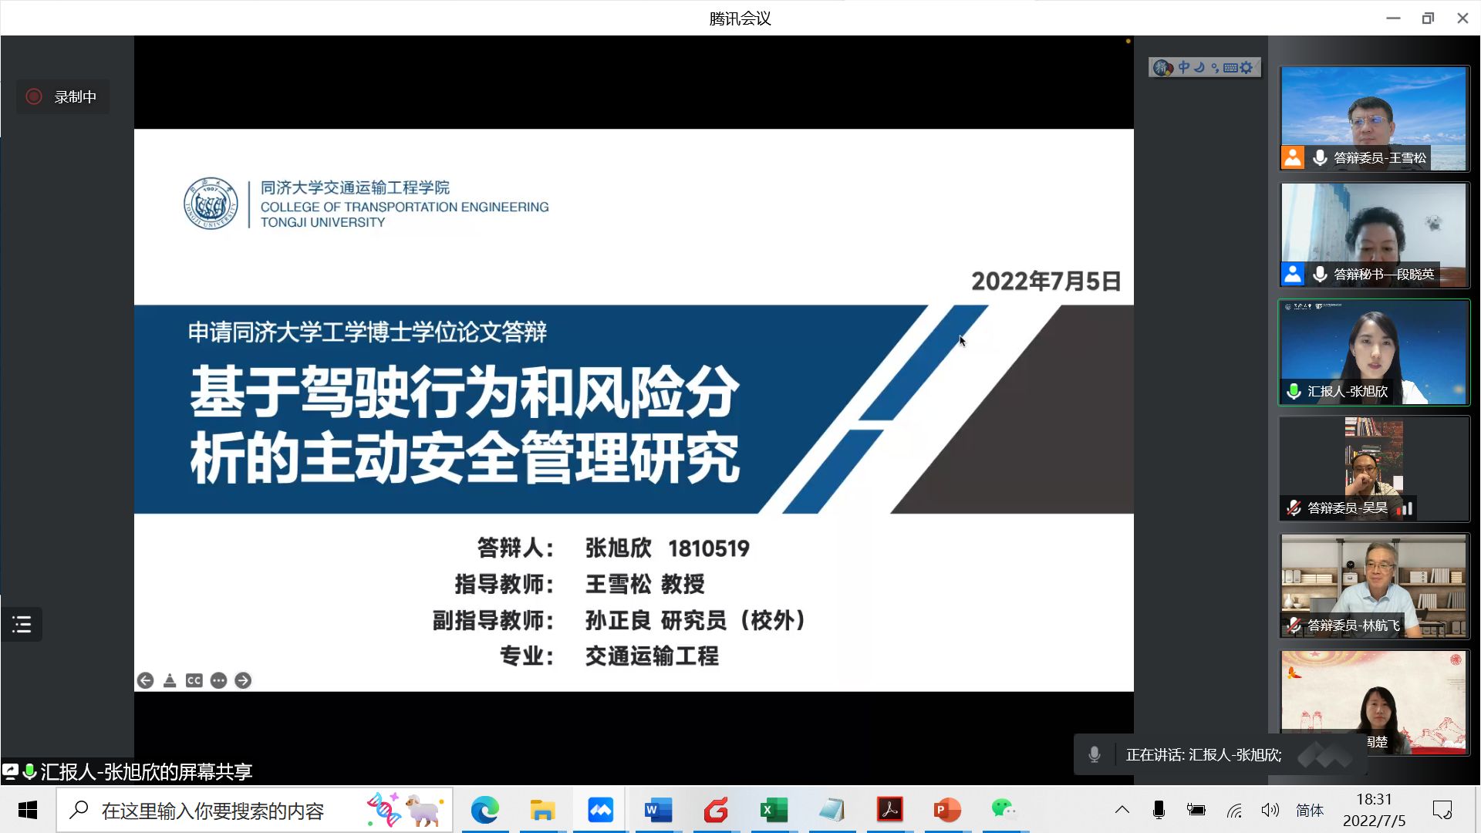1481x833 pixels.
Task: Toggle 中 Chinese/English mode on the IME toolbar
Action: click(x=1184, y=68)
